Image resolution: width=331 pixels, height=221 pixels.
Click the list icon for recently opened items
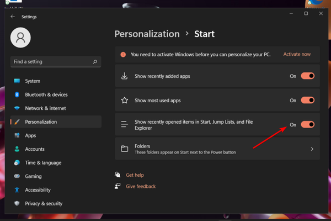(x=125, y=124)
